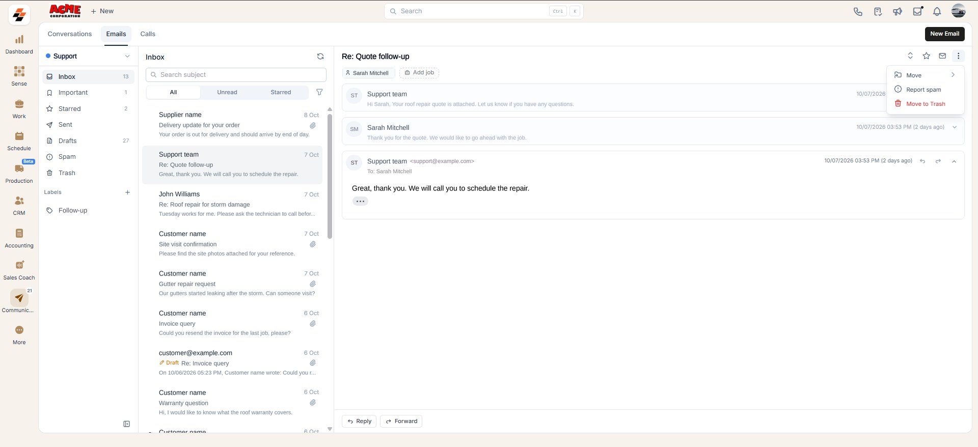Refresh the Inbox list
Viewport: 978px width, 447px height.
[320, 57]
